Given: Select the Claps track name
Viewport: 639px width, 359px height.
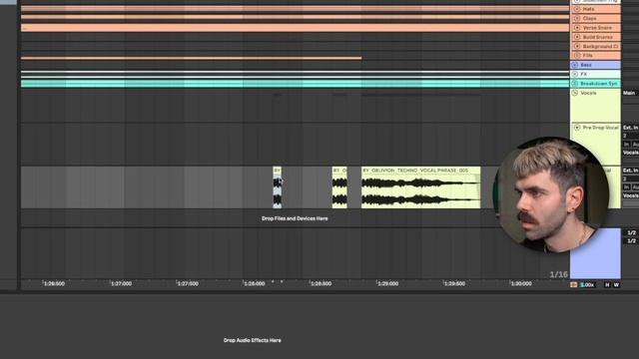Looking at the screenshot, I should click(589, 18).
